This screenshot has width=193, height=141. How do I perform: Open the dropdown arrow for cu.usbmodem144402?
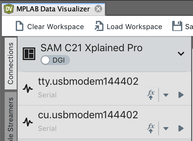point(166,128)
